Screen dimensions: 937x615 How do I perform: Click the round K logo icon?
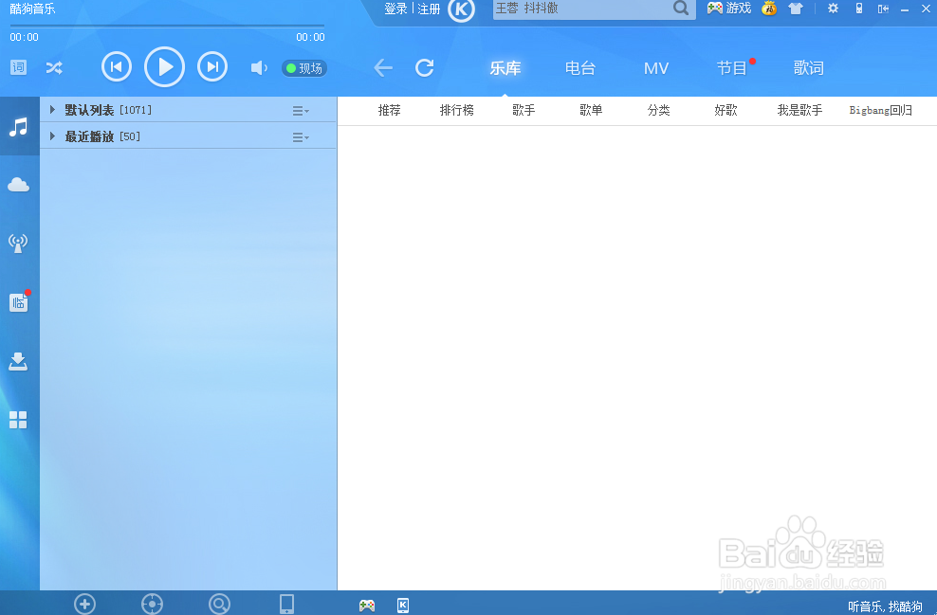pos(461,9)
